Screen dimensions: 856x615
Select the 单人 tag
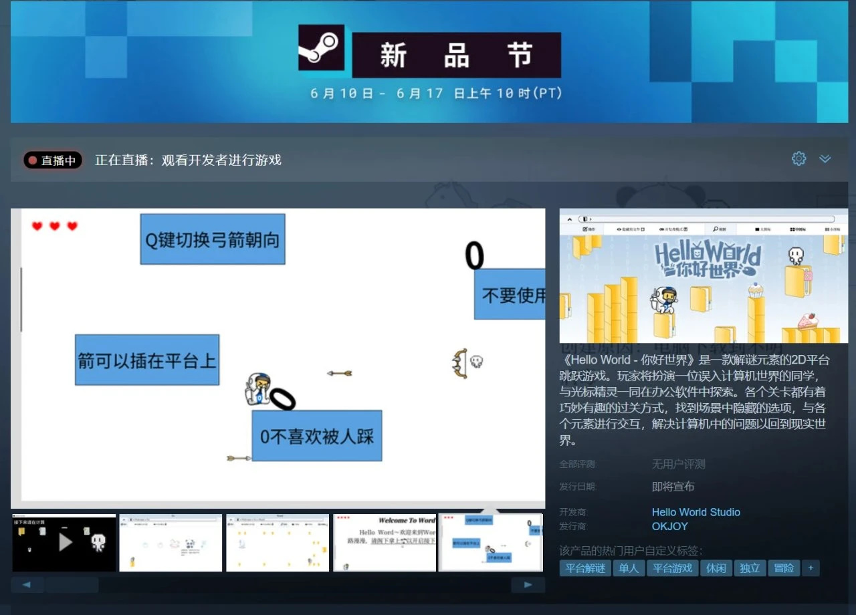pyautogui.click(x=628, y=568)
